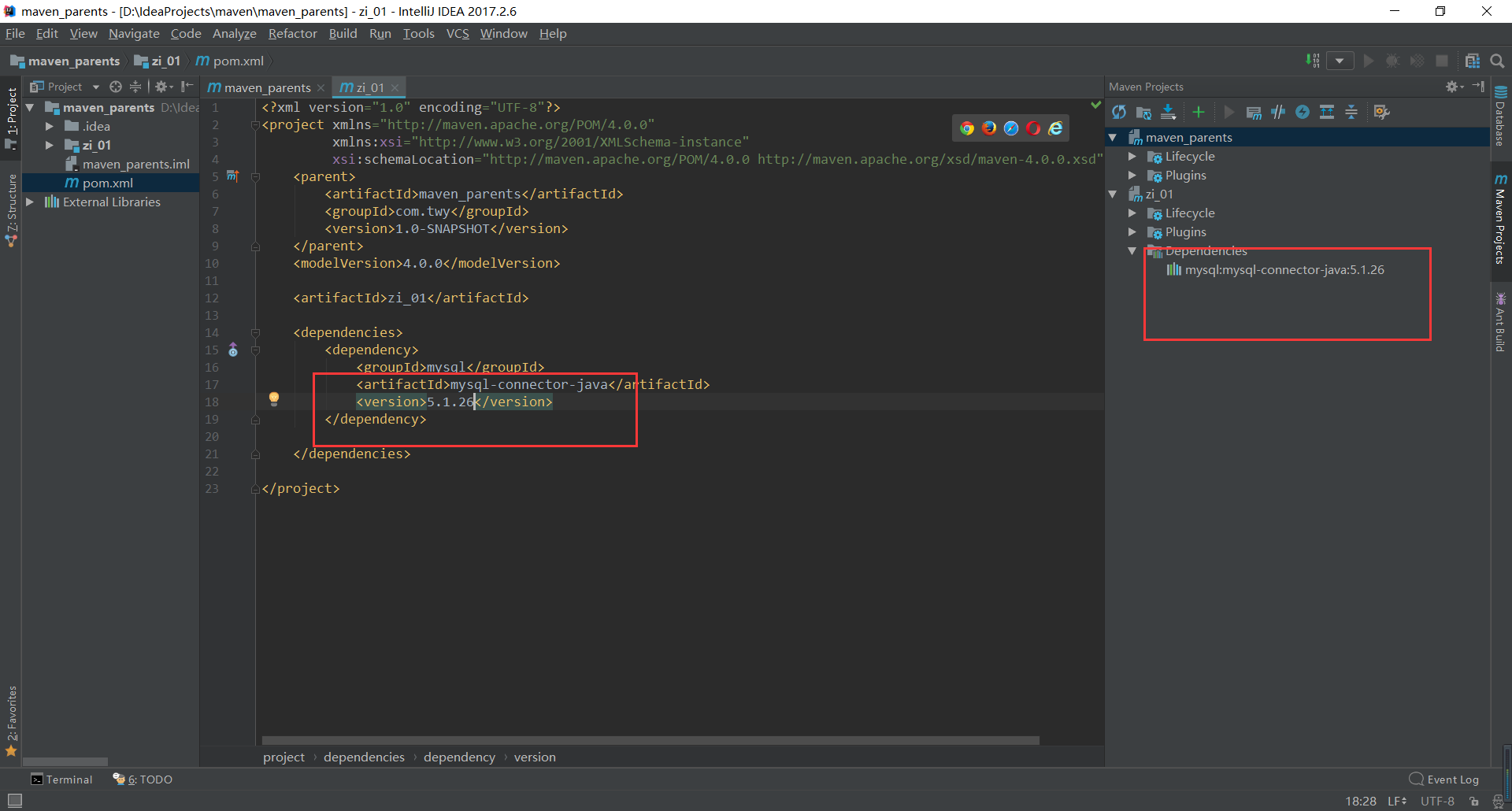
Task: Open the Navigate menu
Action: (134, 33)
